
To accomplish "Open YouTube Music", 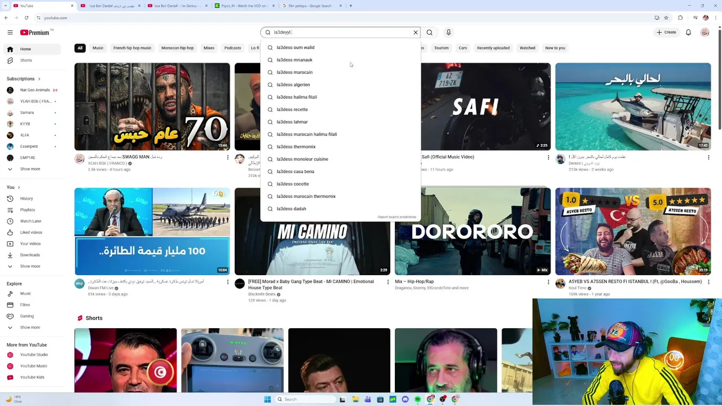I will (31, 366).
